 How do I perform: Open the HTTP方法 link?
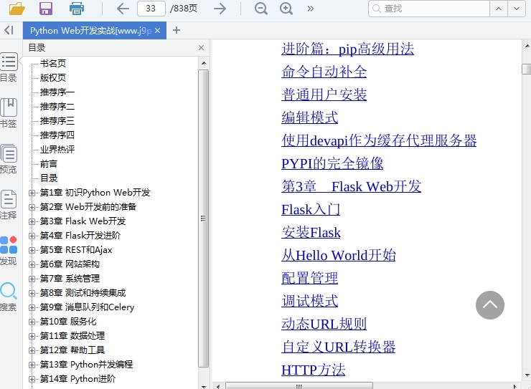(314, 370)
